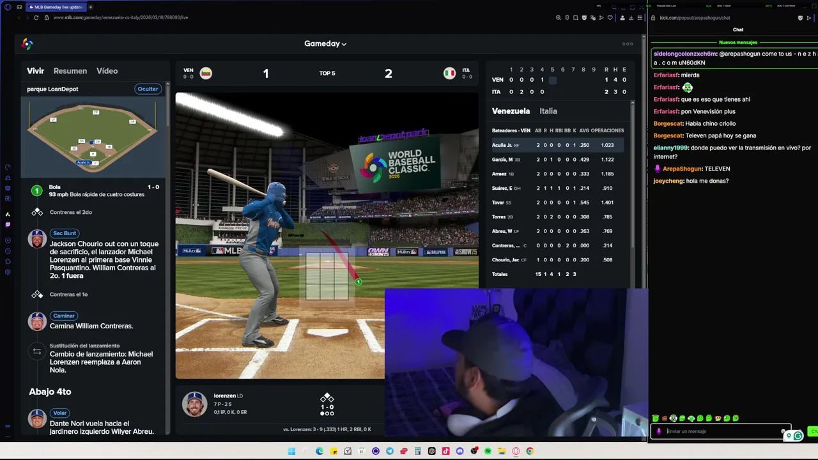Click the Contreras el 2do base diamond icon
This screenshot has width=818, height=460.
37,212
